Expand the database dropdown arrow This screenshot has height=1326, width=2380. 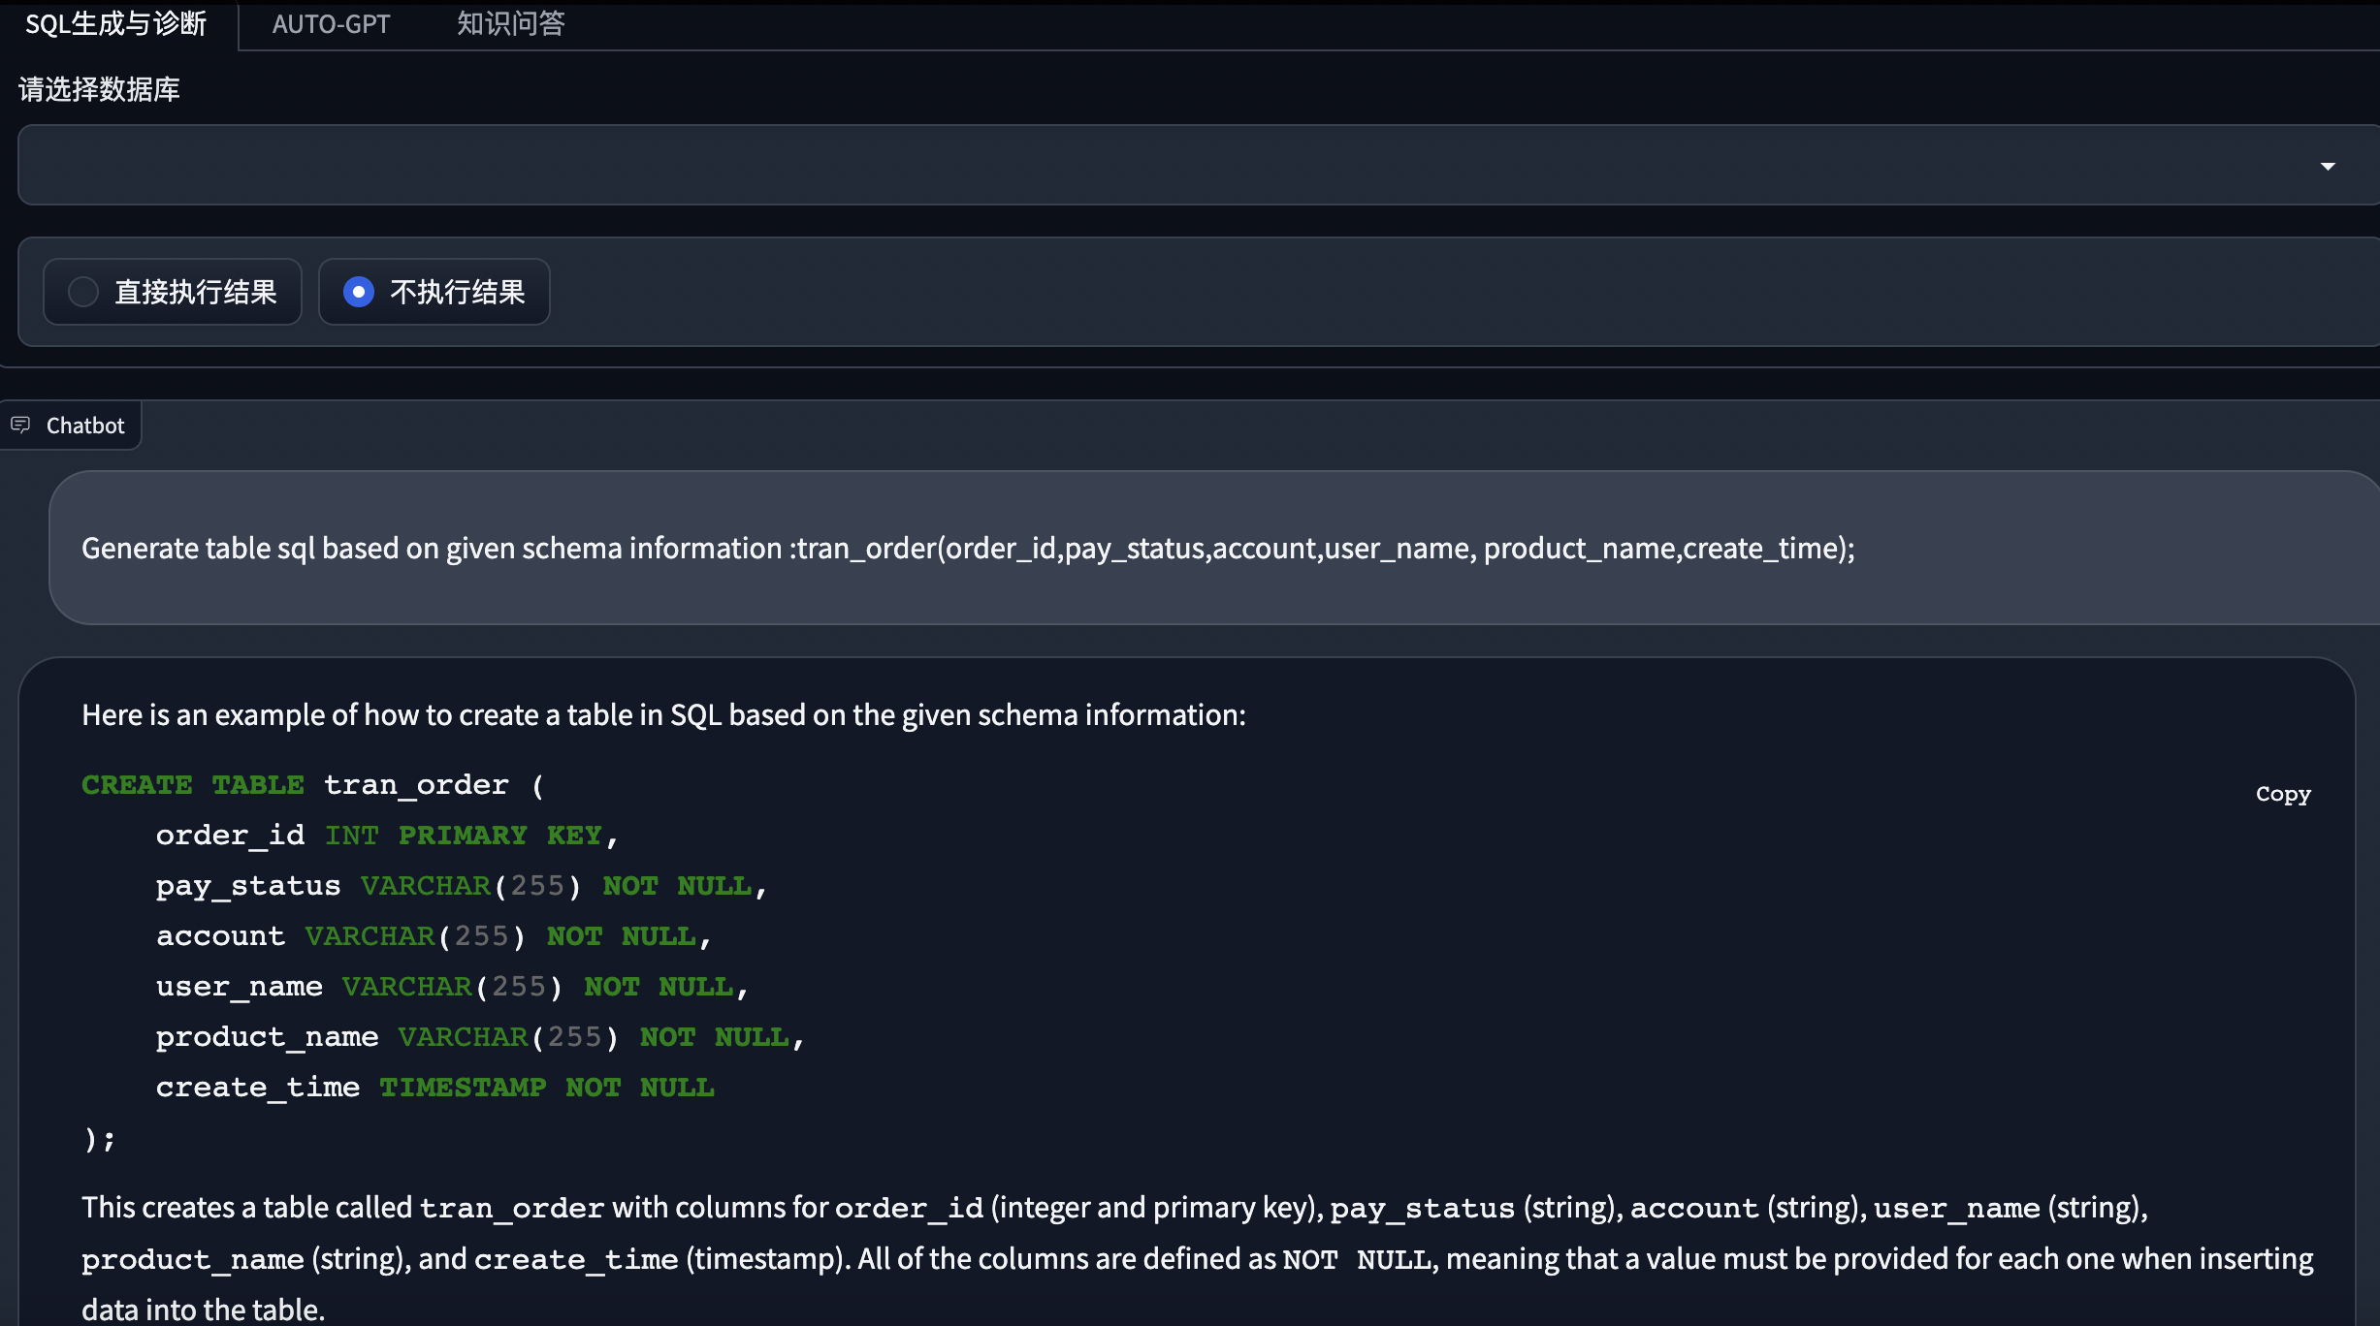(x=2327, y=167)
